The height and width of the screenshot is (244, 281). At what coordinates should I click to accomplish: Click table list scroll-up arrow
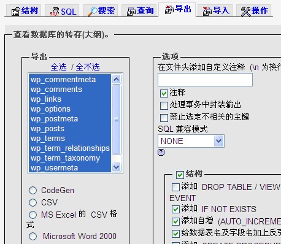coord(117,79)
